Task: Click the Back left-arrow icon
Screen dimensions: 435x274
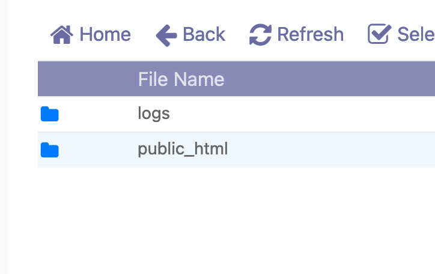Action: point(166,35)
